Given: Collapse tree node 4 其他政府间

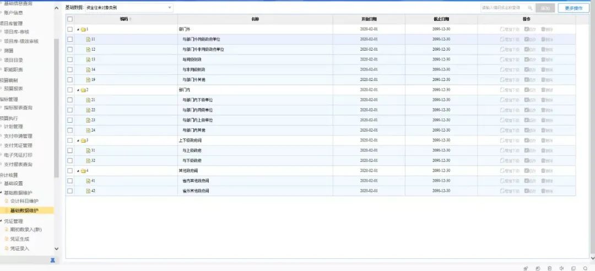Looking at the screenshot, I should 78,171.
